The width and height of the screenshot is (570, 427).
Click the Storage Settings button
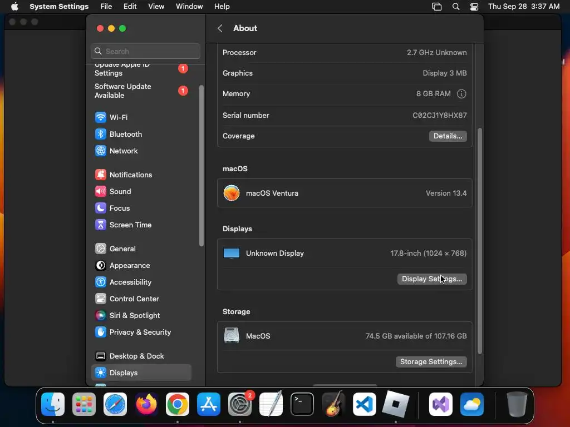(431, 361)
